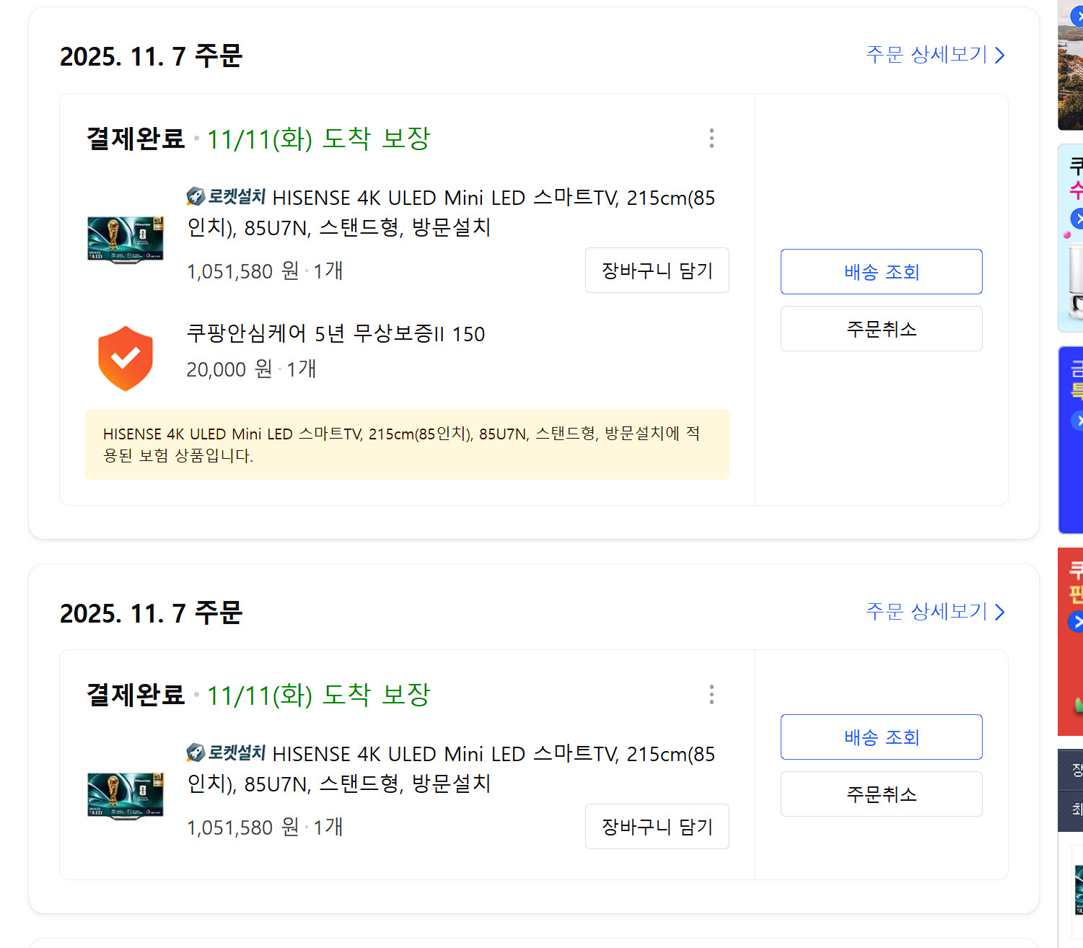Open first HISENSE 4K ULED TV title

[451, 212]
